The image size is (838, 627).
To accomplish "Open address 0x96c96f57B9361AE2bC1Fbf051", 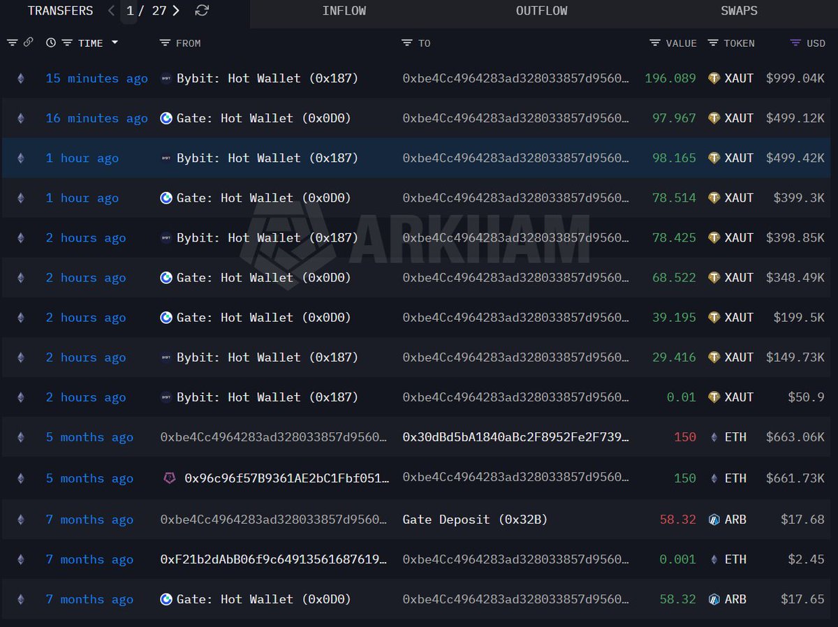I will [287, 478].
